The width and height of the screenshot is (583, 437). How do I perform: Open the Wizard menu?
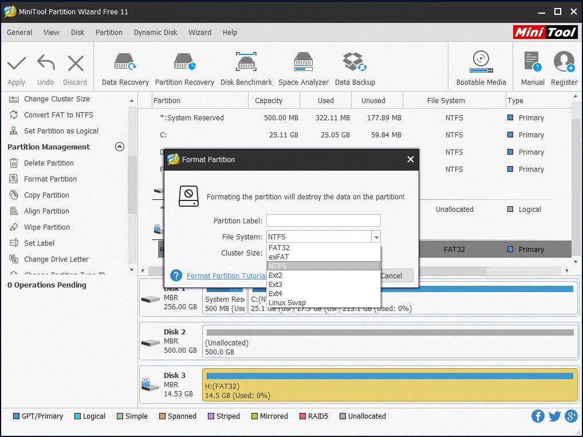pos(200,32)
